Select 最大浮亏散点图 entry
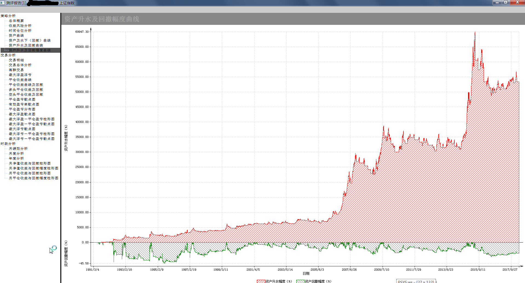525x283 pixels. (x=22, y=129)
